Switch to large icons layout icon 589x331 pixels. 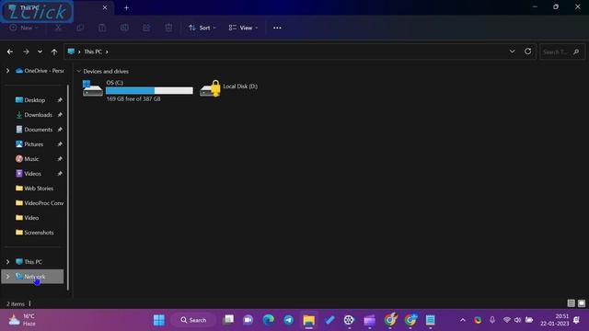pyautogui.click(x=582, y=303)
